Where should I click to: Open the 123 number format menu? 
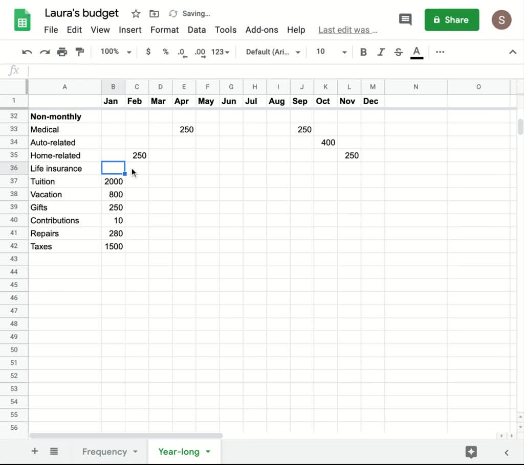click(219, 52)
